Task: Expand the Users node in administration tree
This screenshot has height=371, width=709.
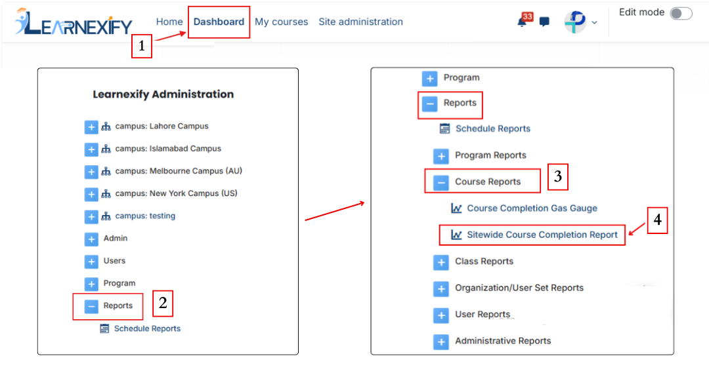Action: (x=91, y=262)
